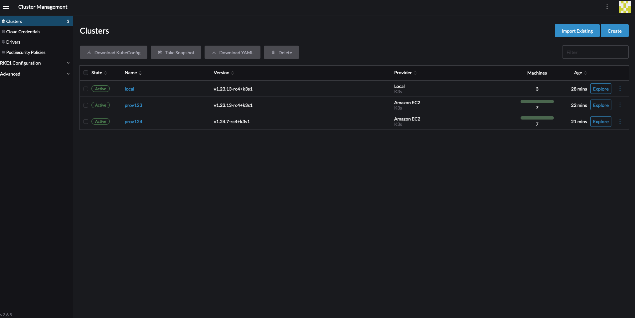Viewport: 635px width, 318px height.
Task: Click the three-dot menu in the top bar
Action: click(x=607, y=7)
